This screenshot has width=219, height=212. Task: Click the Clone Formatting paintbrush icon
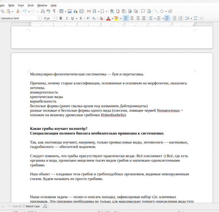click(18, 11)
